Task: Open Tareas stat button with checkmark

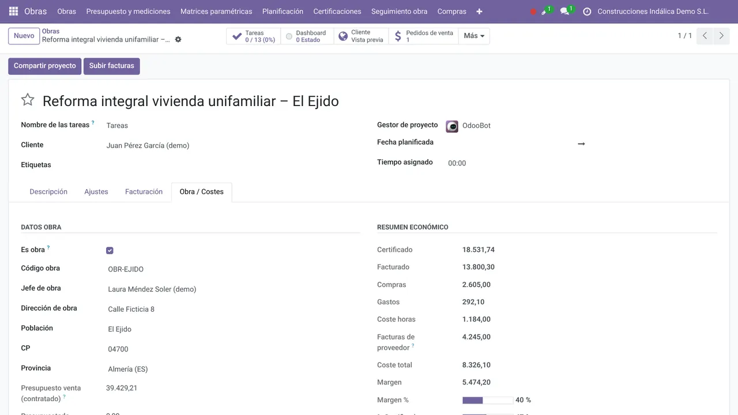Action: pos(253,36)
